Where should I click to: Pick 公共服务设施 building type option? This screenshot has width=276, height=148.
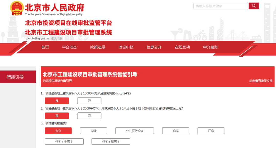tap(134, 131)
